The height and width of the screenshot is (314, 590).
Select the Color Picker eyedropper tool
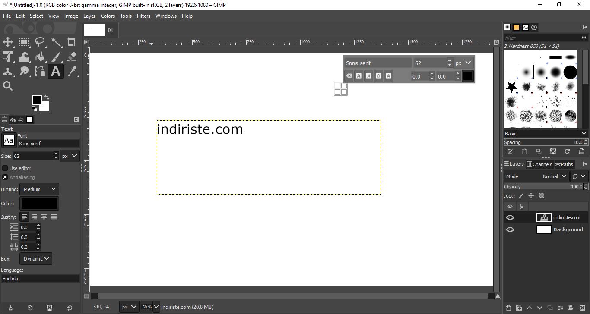click(72, 71)
